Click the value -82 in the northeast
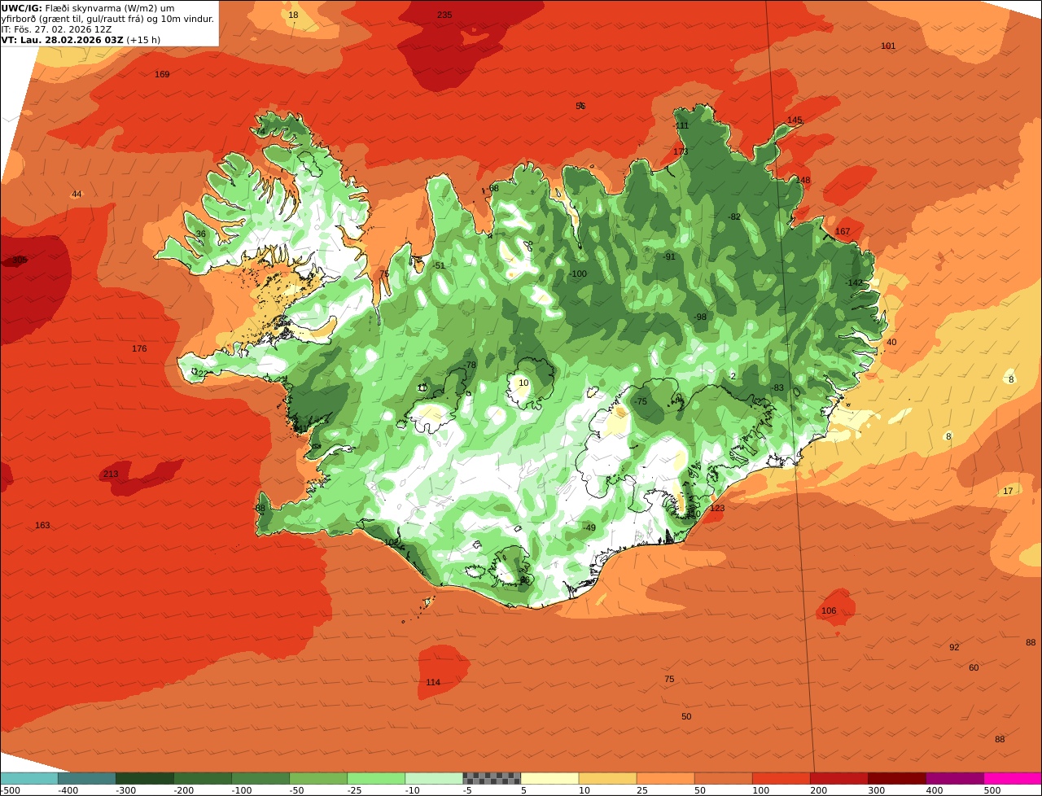Screen dimensions: 1042x796 click(x=734, y=216)
